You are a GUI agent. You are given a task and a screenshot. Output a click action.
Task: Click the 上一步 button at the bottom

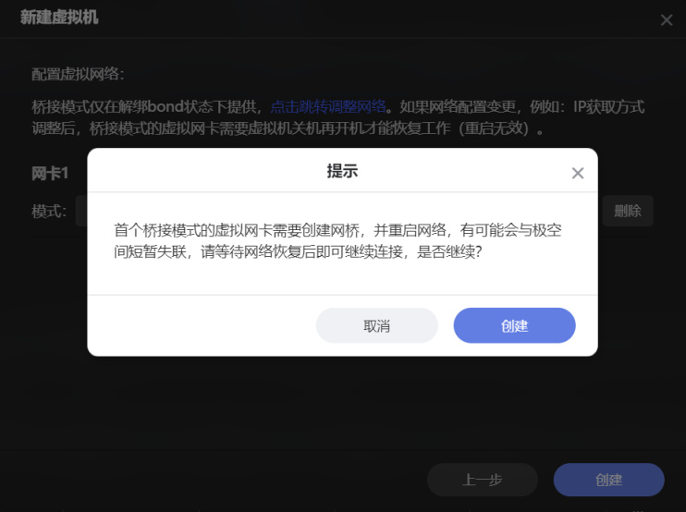(x=482, y=480)
